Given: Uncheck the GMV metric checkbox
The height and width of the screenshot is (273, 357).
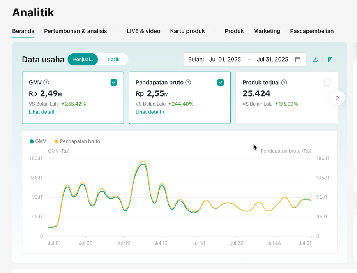Looking at the screenshot, I should pyautogui.click(x=114, y=82).
